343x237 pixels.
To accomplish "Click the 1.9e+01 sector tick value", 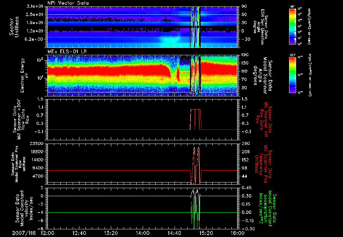I will [x=35, y=23].
